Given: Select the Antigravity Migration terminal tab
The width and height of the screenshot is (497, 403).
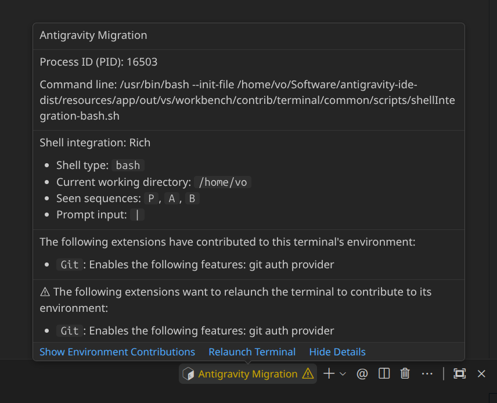Looking at the screenshot, I should (247, 374).
